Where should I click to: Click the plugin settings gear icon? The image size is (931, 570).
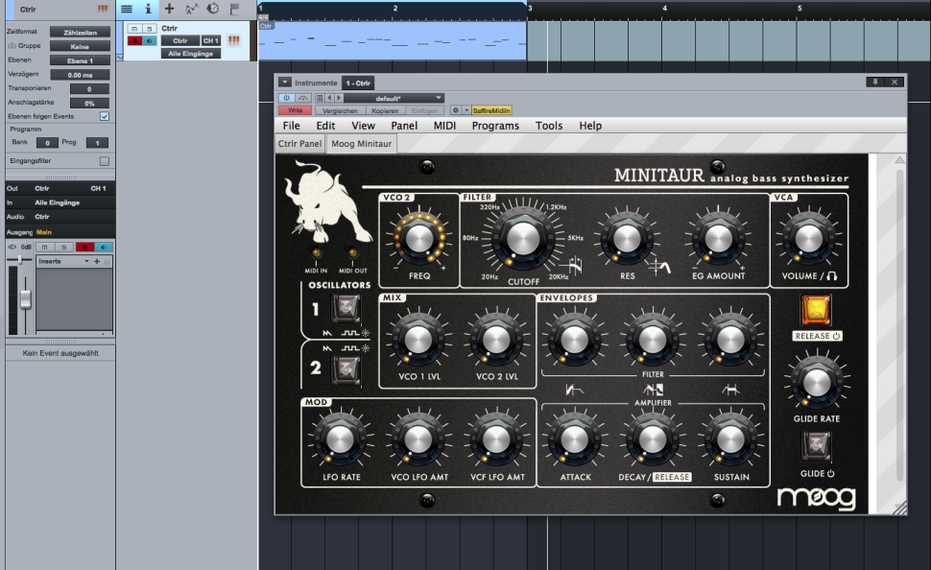(x=455, y=110)
